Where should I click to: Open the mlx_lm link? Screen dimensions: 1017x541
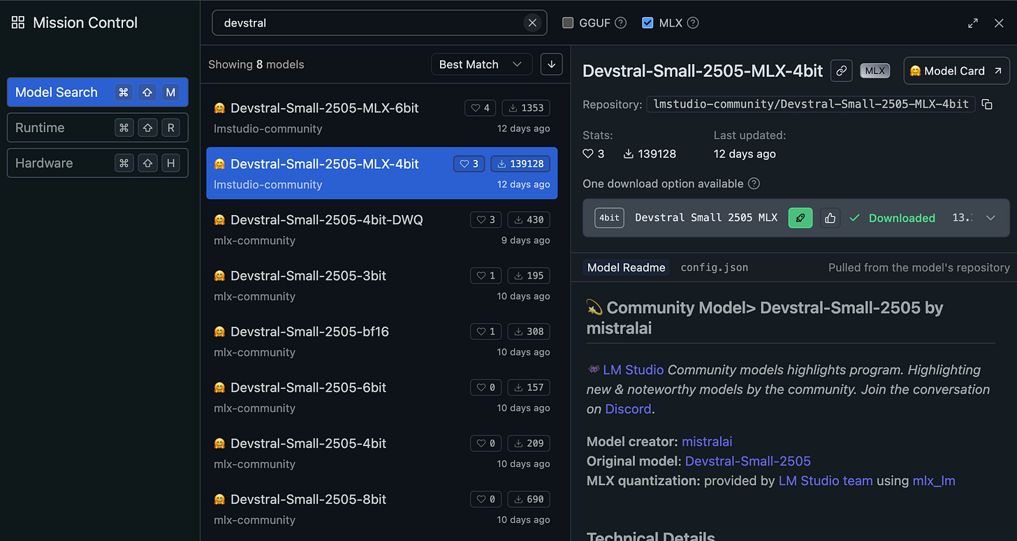click(x=934, y=481)
